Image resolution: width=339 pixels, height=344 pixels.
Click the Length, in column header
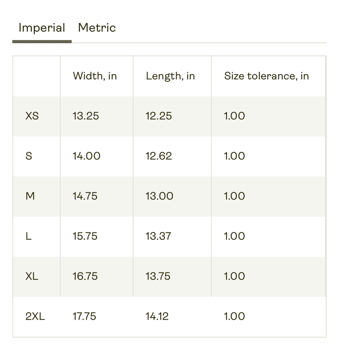[x=170, y=76]
